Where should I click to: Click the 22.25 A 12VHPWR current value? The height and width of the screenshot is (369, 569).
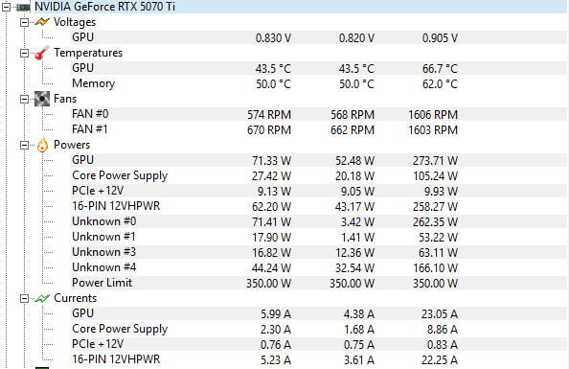[x=440, y=360]
